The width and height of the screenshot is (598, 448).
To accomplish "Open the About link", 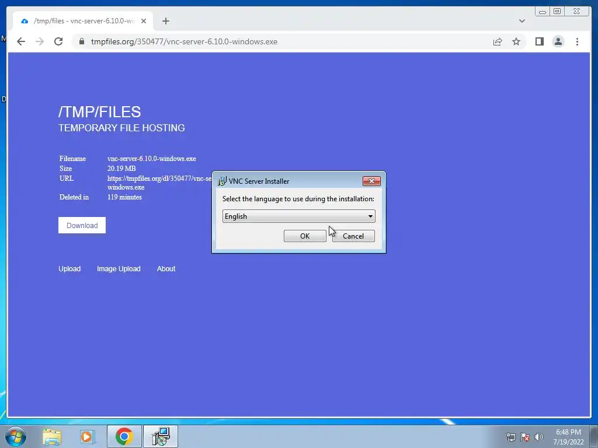I will point(166,268).
